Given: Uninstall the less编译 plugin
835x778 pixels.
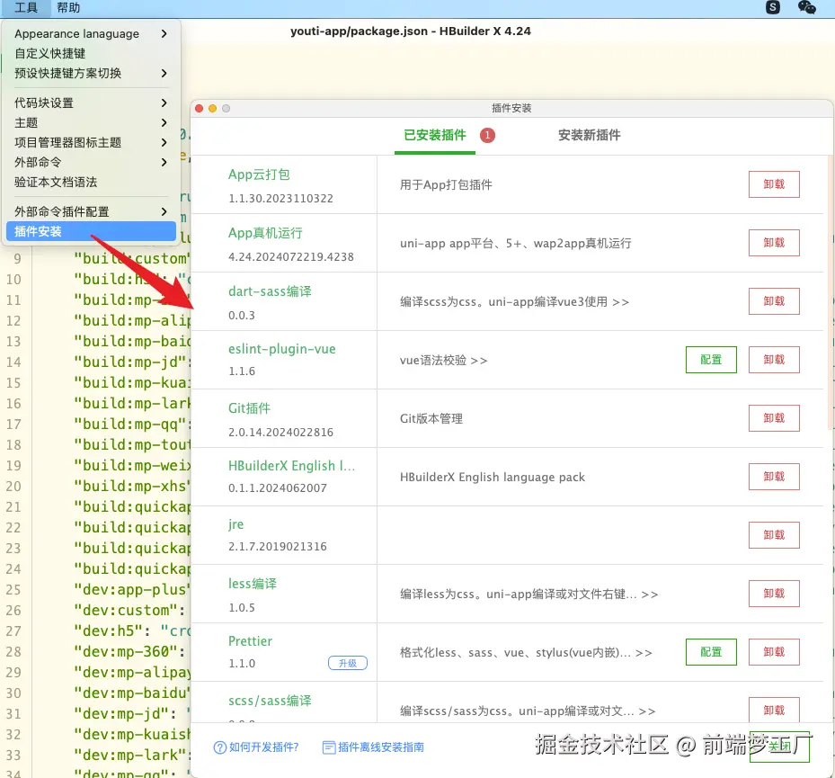Looking at the screenshot, I should coord(774,594).
